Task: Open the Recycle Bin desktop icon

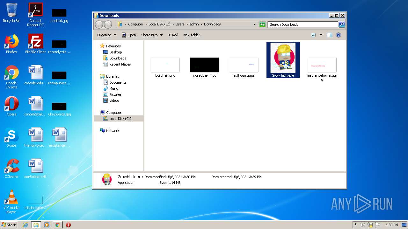Action: tap(11, 13)
